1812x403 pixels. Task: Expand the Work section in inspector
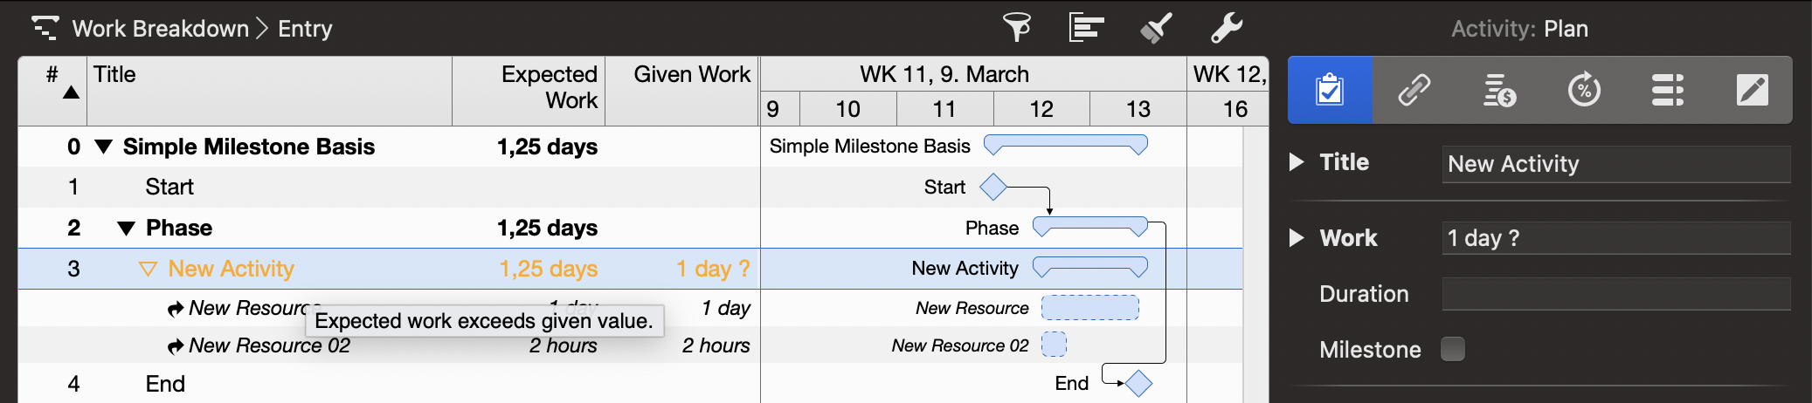(x=1297, y=238)
